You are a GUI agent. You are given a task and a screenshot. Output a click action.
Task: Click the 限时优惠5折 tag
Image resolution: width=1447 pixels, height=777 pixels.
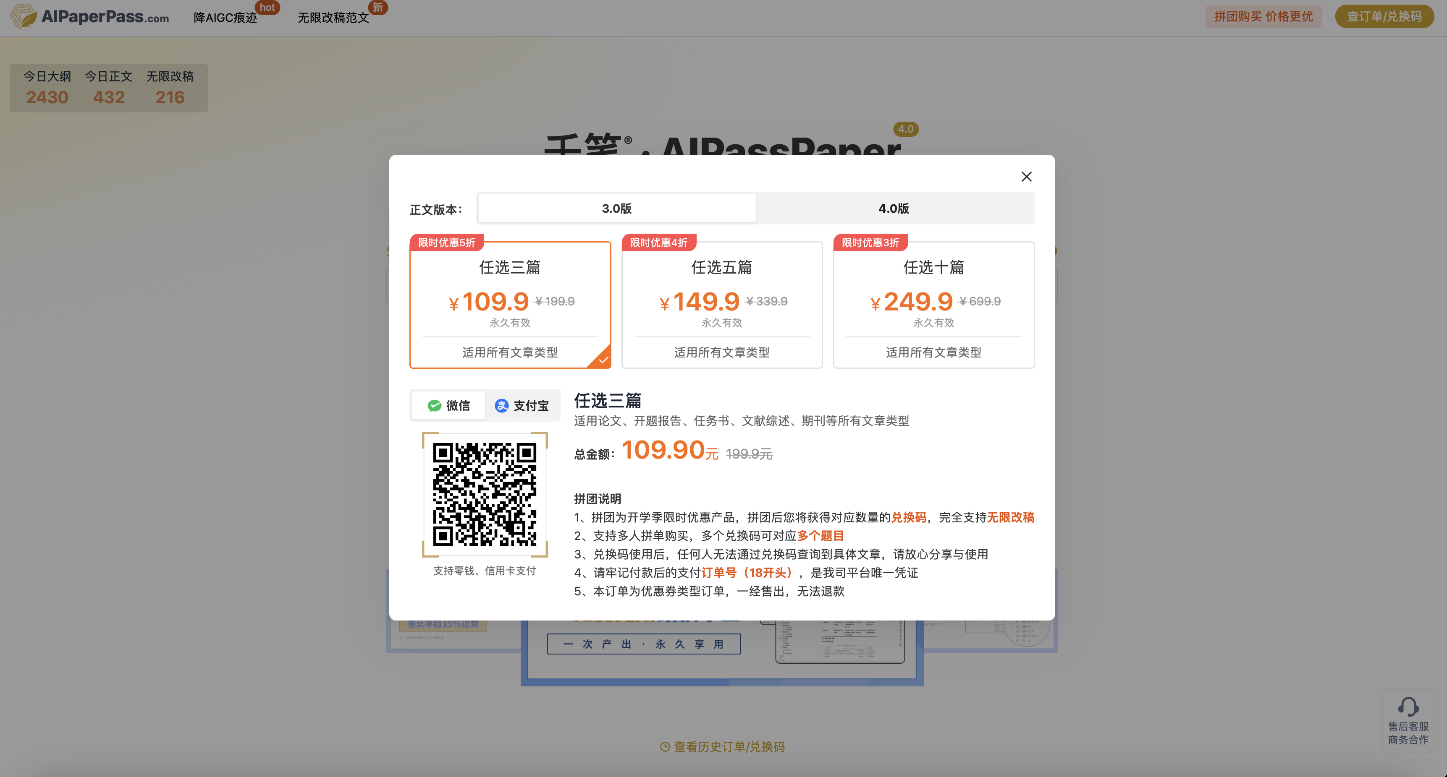(x=446, y=242)
